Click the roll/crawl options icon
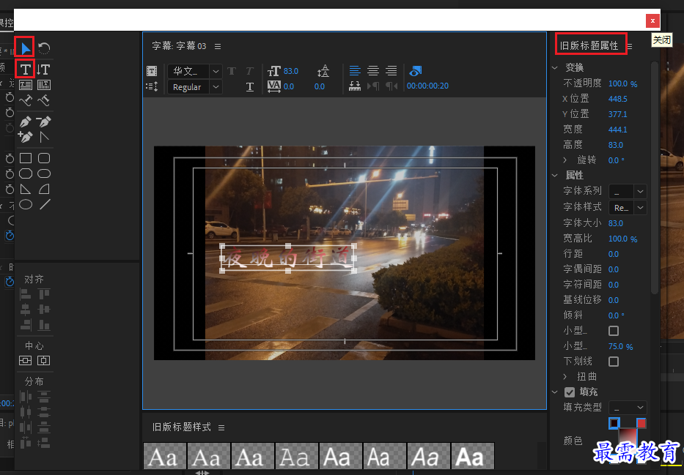The image size is (684, 475). 152,86
